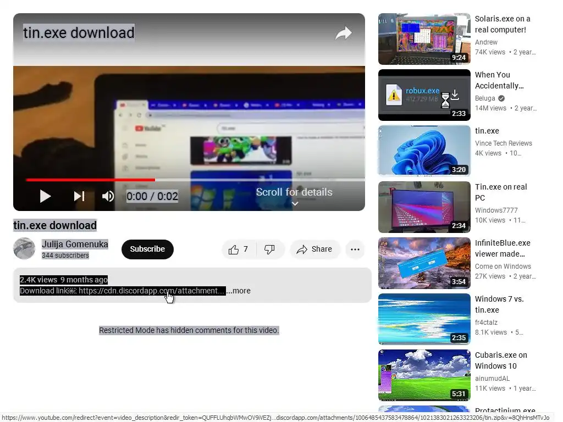This screenshot has width=563, height=422.
Task: Open the robux.exe video thumbnail
Action: (x=424, y=95)
